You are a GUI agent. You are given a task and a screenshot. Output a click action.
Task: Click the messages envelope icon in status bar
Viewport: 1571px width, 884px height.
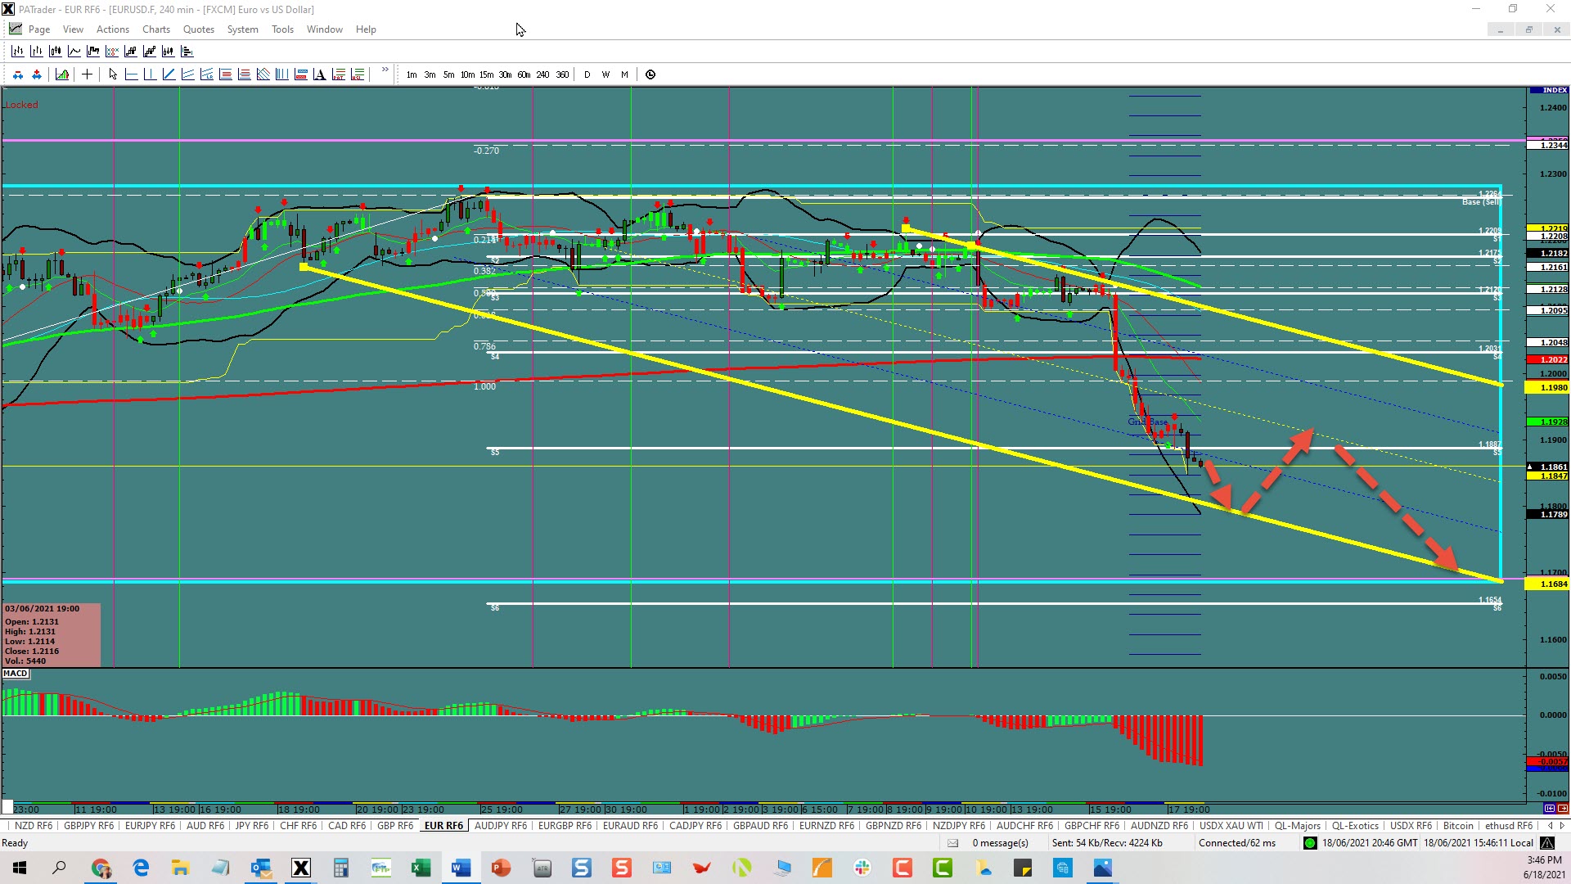952,843
